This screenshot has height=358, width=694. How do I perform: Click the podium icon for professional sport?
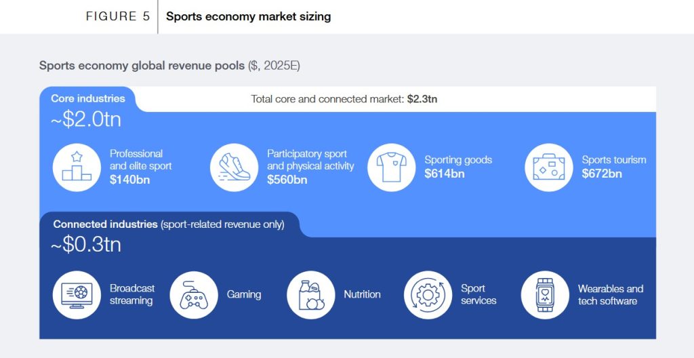click(77, 167)
